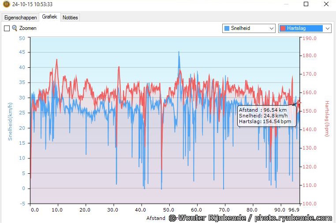Viewport: 336px width, 223px height.
Task: Click the red swatch next to Hartslag
Action: [283, 28]
